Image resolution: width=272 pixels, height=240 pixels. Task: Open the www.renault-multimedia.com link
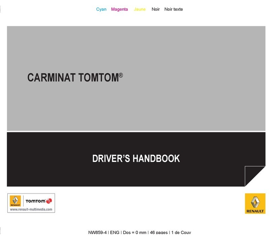[31, 209]
